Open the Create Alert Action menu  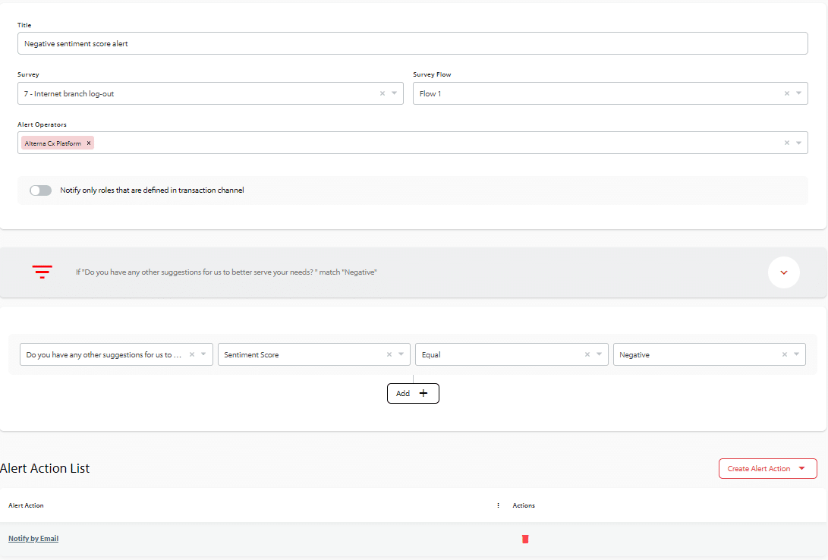(768, 469)
